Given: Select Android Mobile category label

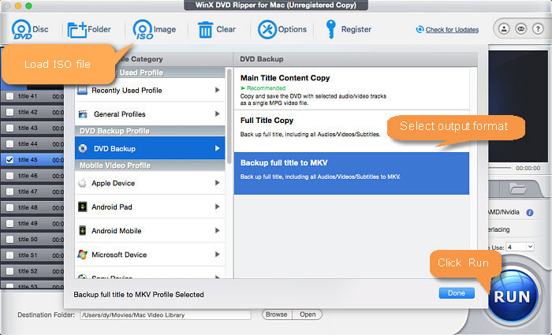Looking at the screenshot, I should (x=116, y=231).
